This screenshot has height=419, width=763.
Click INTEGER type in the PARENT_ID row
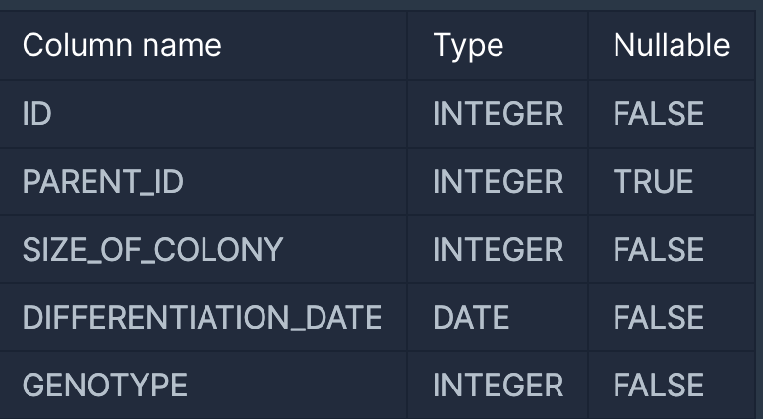498,182
